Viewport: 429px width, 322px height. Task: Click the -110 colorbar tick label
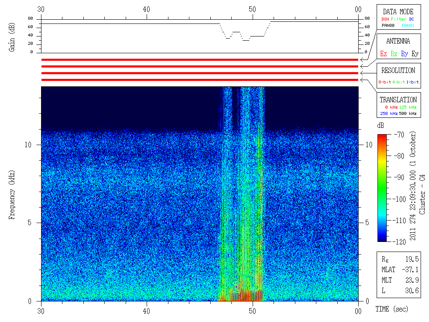coord(400,221)
